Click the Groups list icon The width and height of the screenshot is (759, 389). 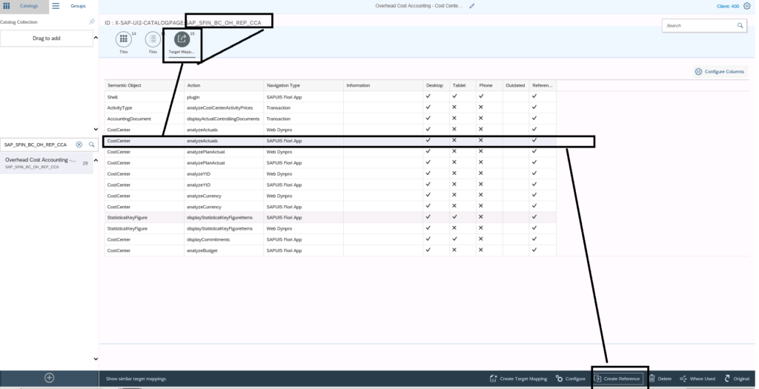click(x=56, y=6)
